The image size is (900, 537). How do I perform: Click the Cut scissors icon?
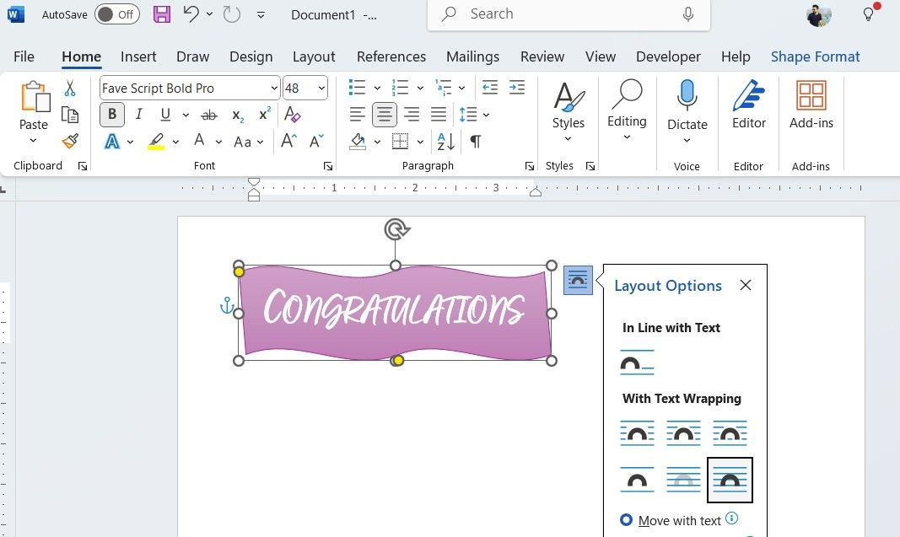70,89
